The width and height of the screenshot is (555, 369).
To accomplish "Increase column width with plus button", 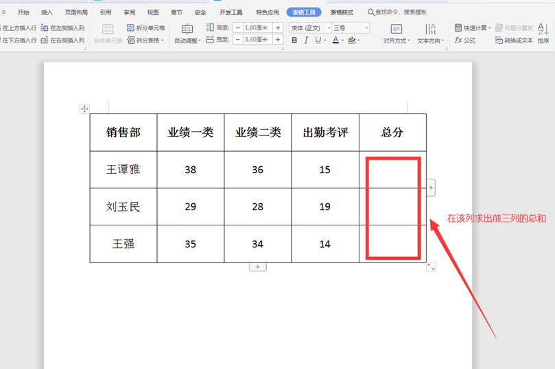I will [278, 40].
